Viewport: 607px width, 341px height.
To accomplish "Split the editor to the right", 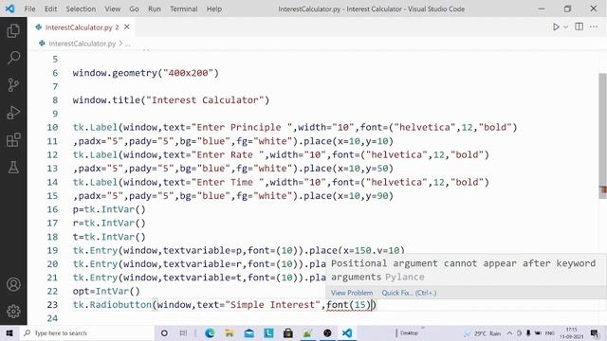I will click(x=579, y=27).
